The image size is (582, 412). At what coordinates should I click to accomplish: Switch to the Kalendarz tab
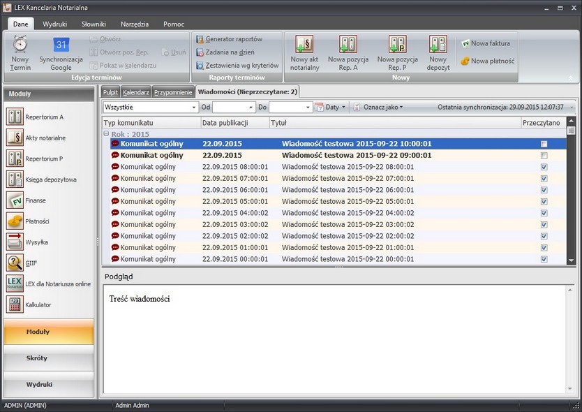pos(136,92)
